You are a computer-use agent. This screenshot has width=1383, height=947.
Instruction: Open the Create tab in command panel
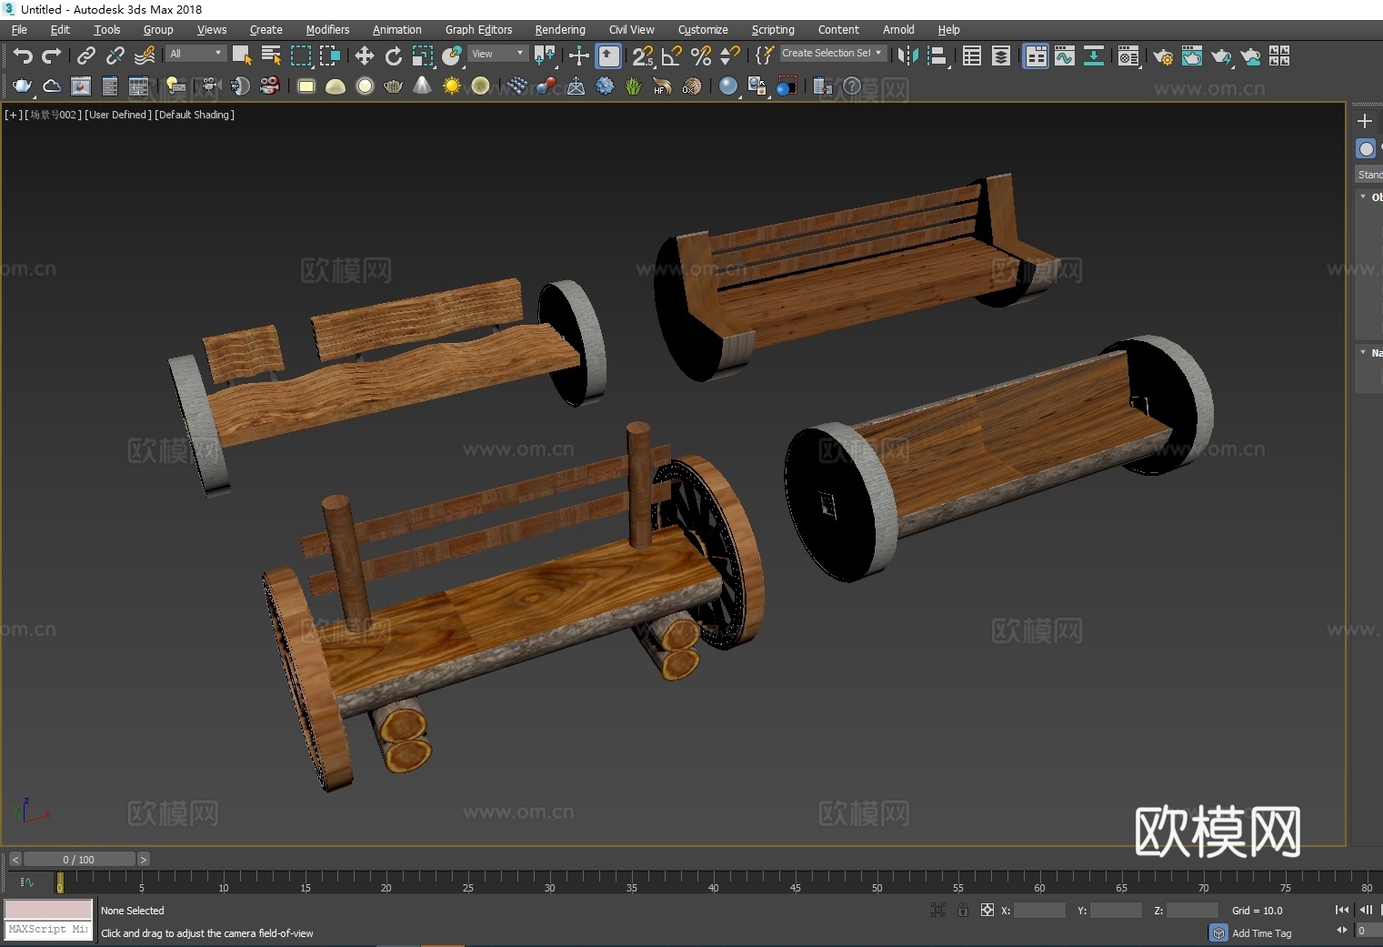[x=1364, y=121]
